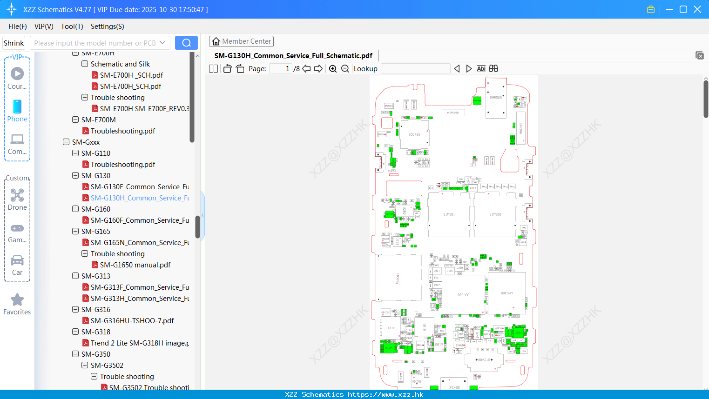
Task: Open SM-G316HU-TSHOO-7.pdf
Action: tap(132, 321)
